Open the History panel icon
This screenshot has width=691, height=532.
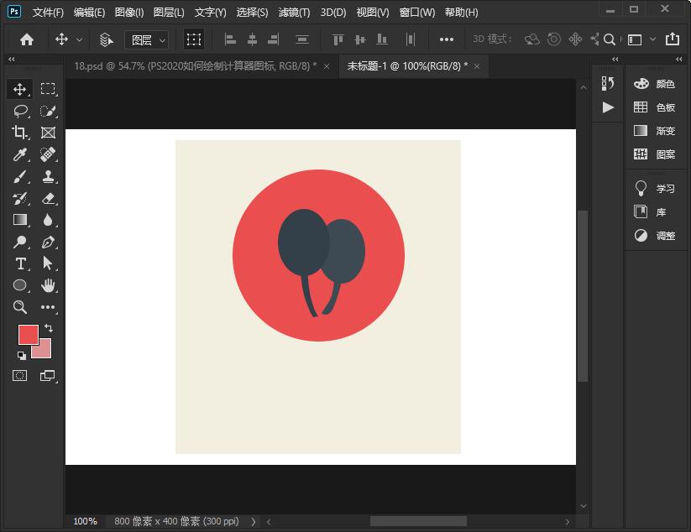(x=608, y=83)
